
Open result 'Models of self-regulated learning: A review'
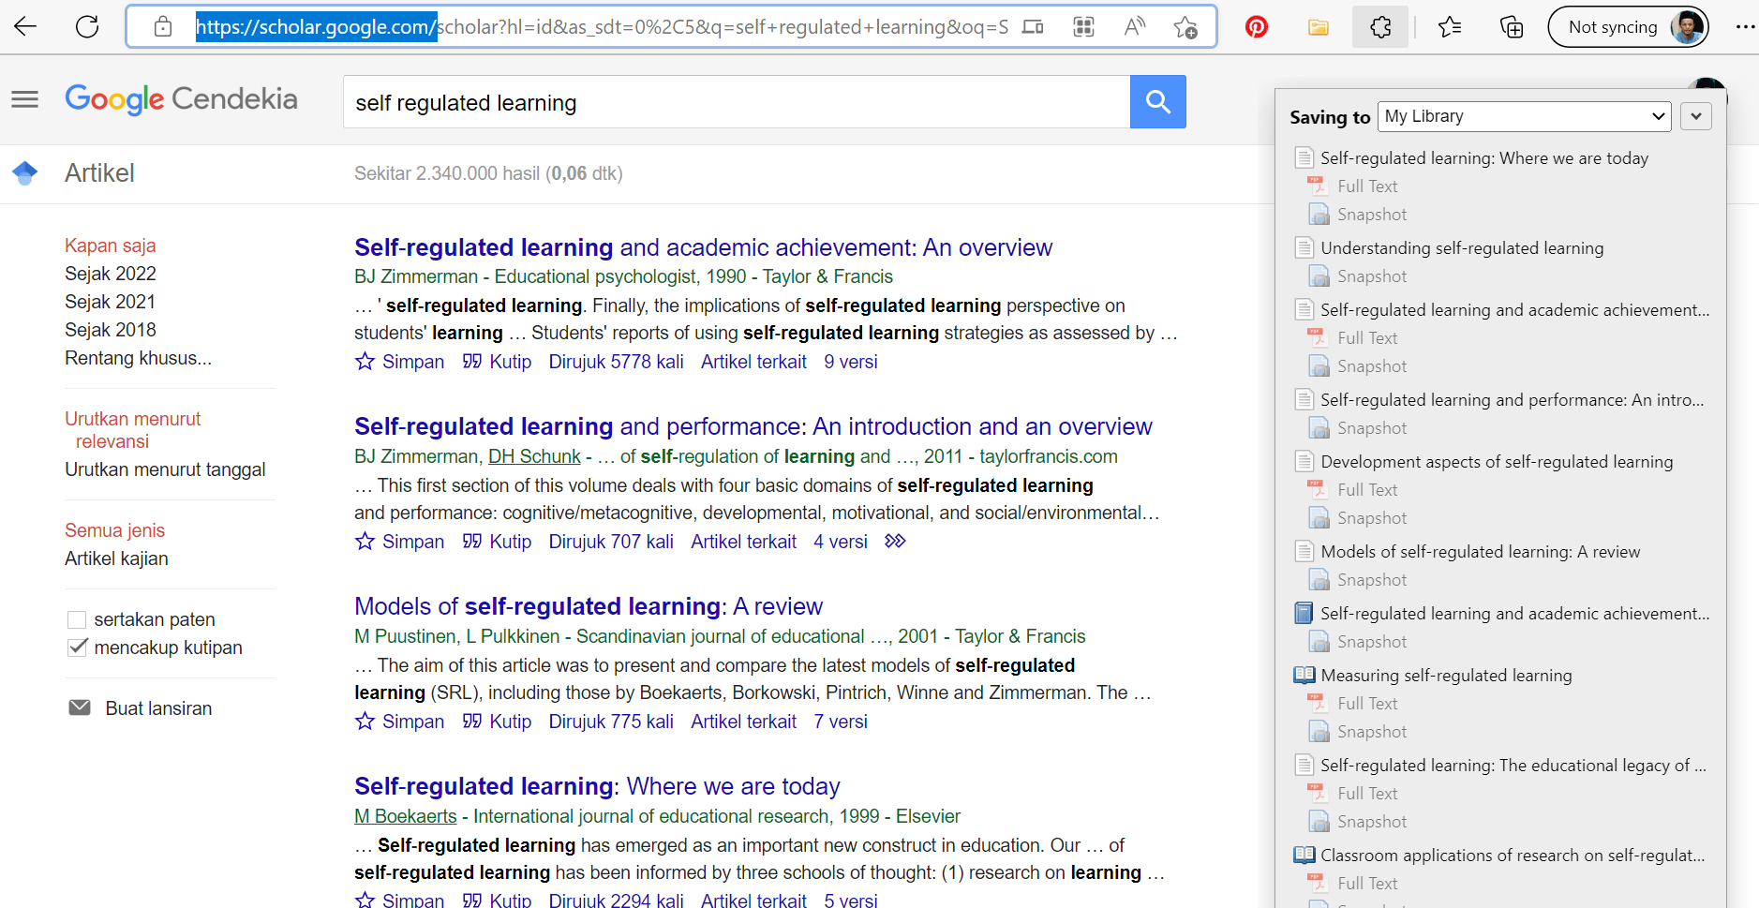[x=589, y=606]
